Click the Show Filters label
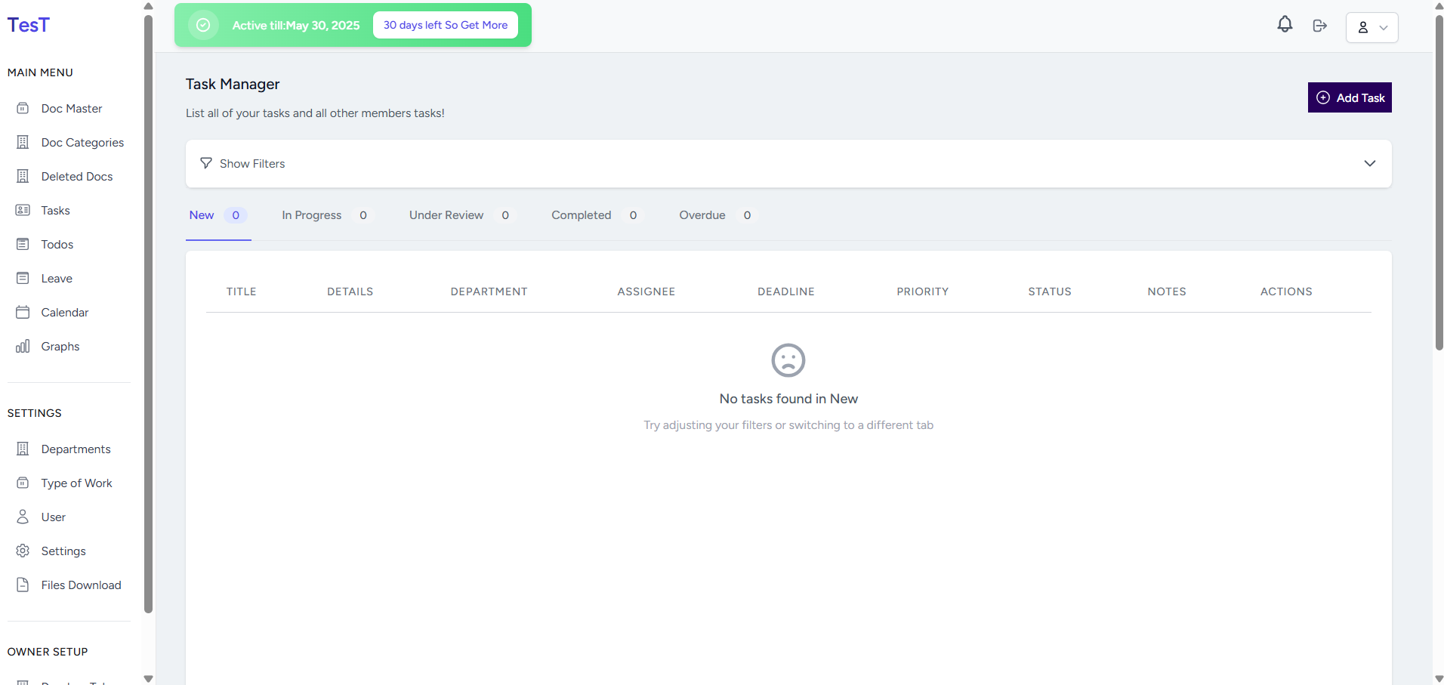The image size is (1444, 685). pos(252,163)
